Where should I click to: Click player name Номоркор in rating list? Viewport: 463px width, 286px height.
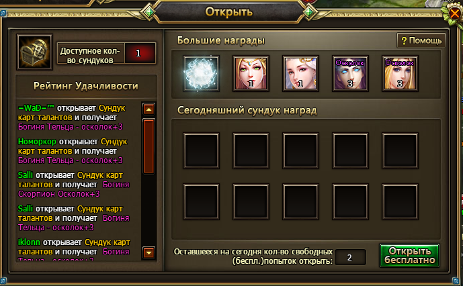pyautogui.click(x=37, y=142)
